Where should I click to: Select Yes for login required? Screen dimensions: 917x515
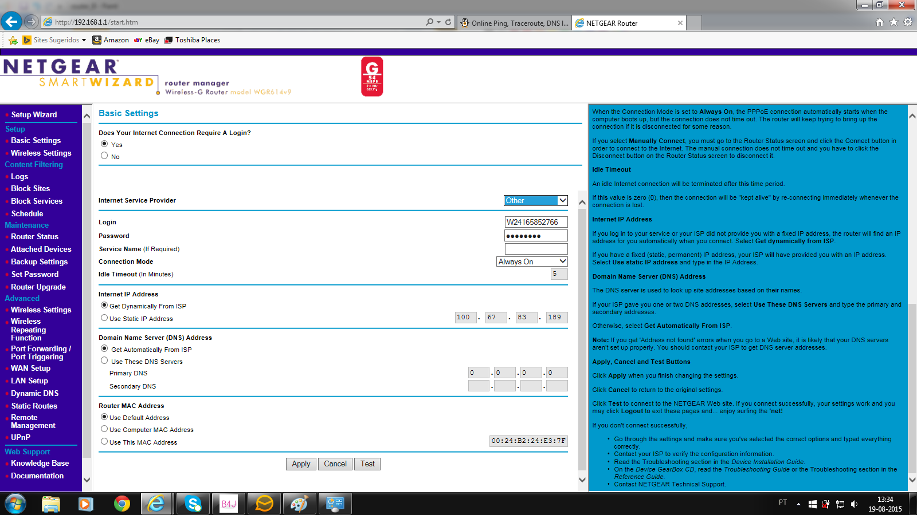click(x=104, y=144)
